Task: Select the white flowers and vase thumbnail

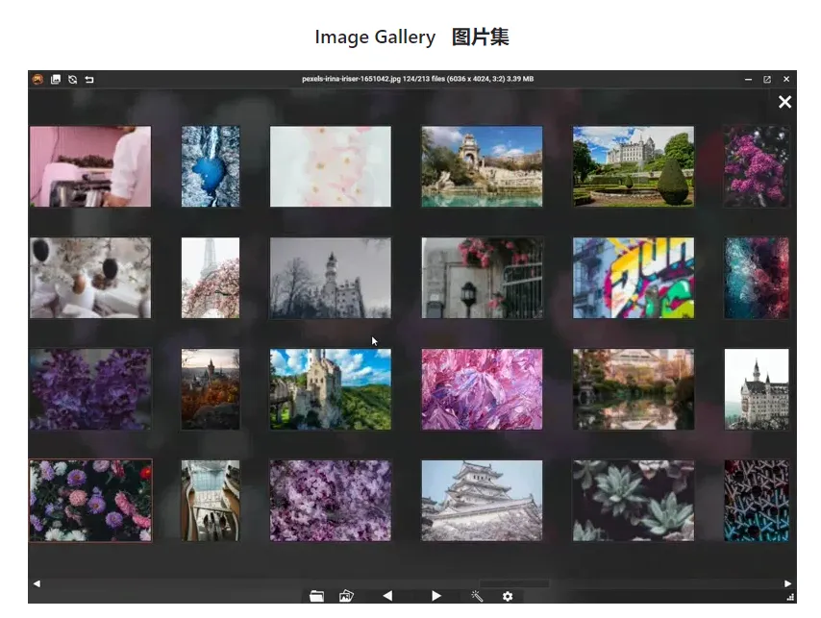Action: [90, 278]
